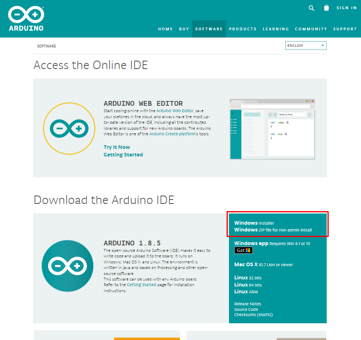Follow the Getting Started page link in IDE description

141,285
